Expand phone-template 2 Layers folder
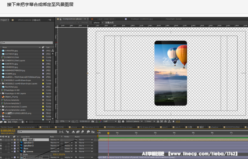The width and height of the screenshot is (248, 159). (0, 107)
